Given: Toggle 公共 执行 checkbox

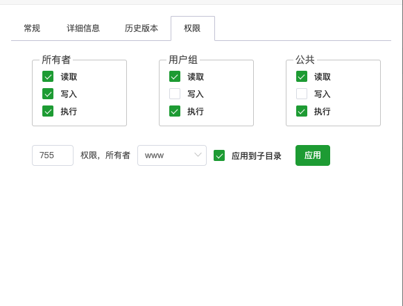Looking at the screenshot, I should click(x=302, y=111).
